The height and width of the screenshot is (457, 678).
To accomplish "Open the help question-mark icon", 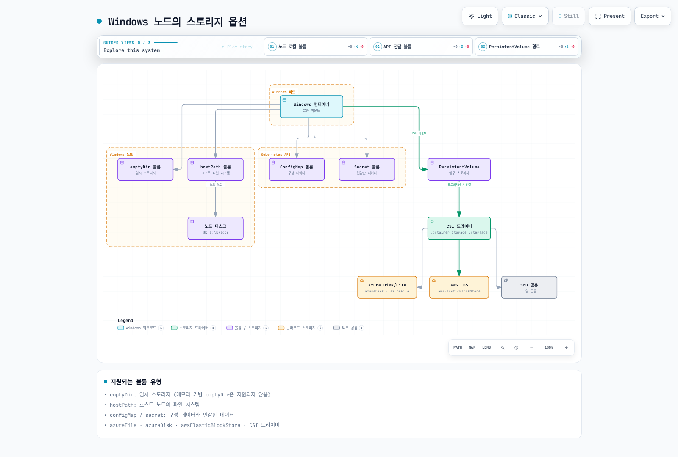I will pyautogui.click(x=516, y=347).
